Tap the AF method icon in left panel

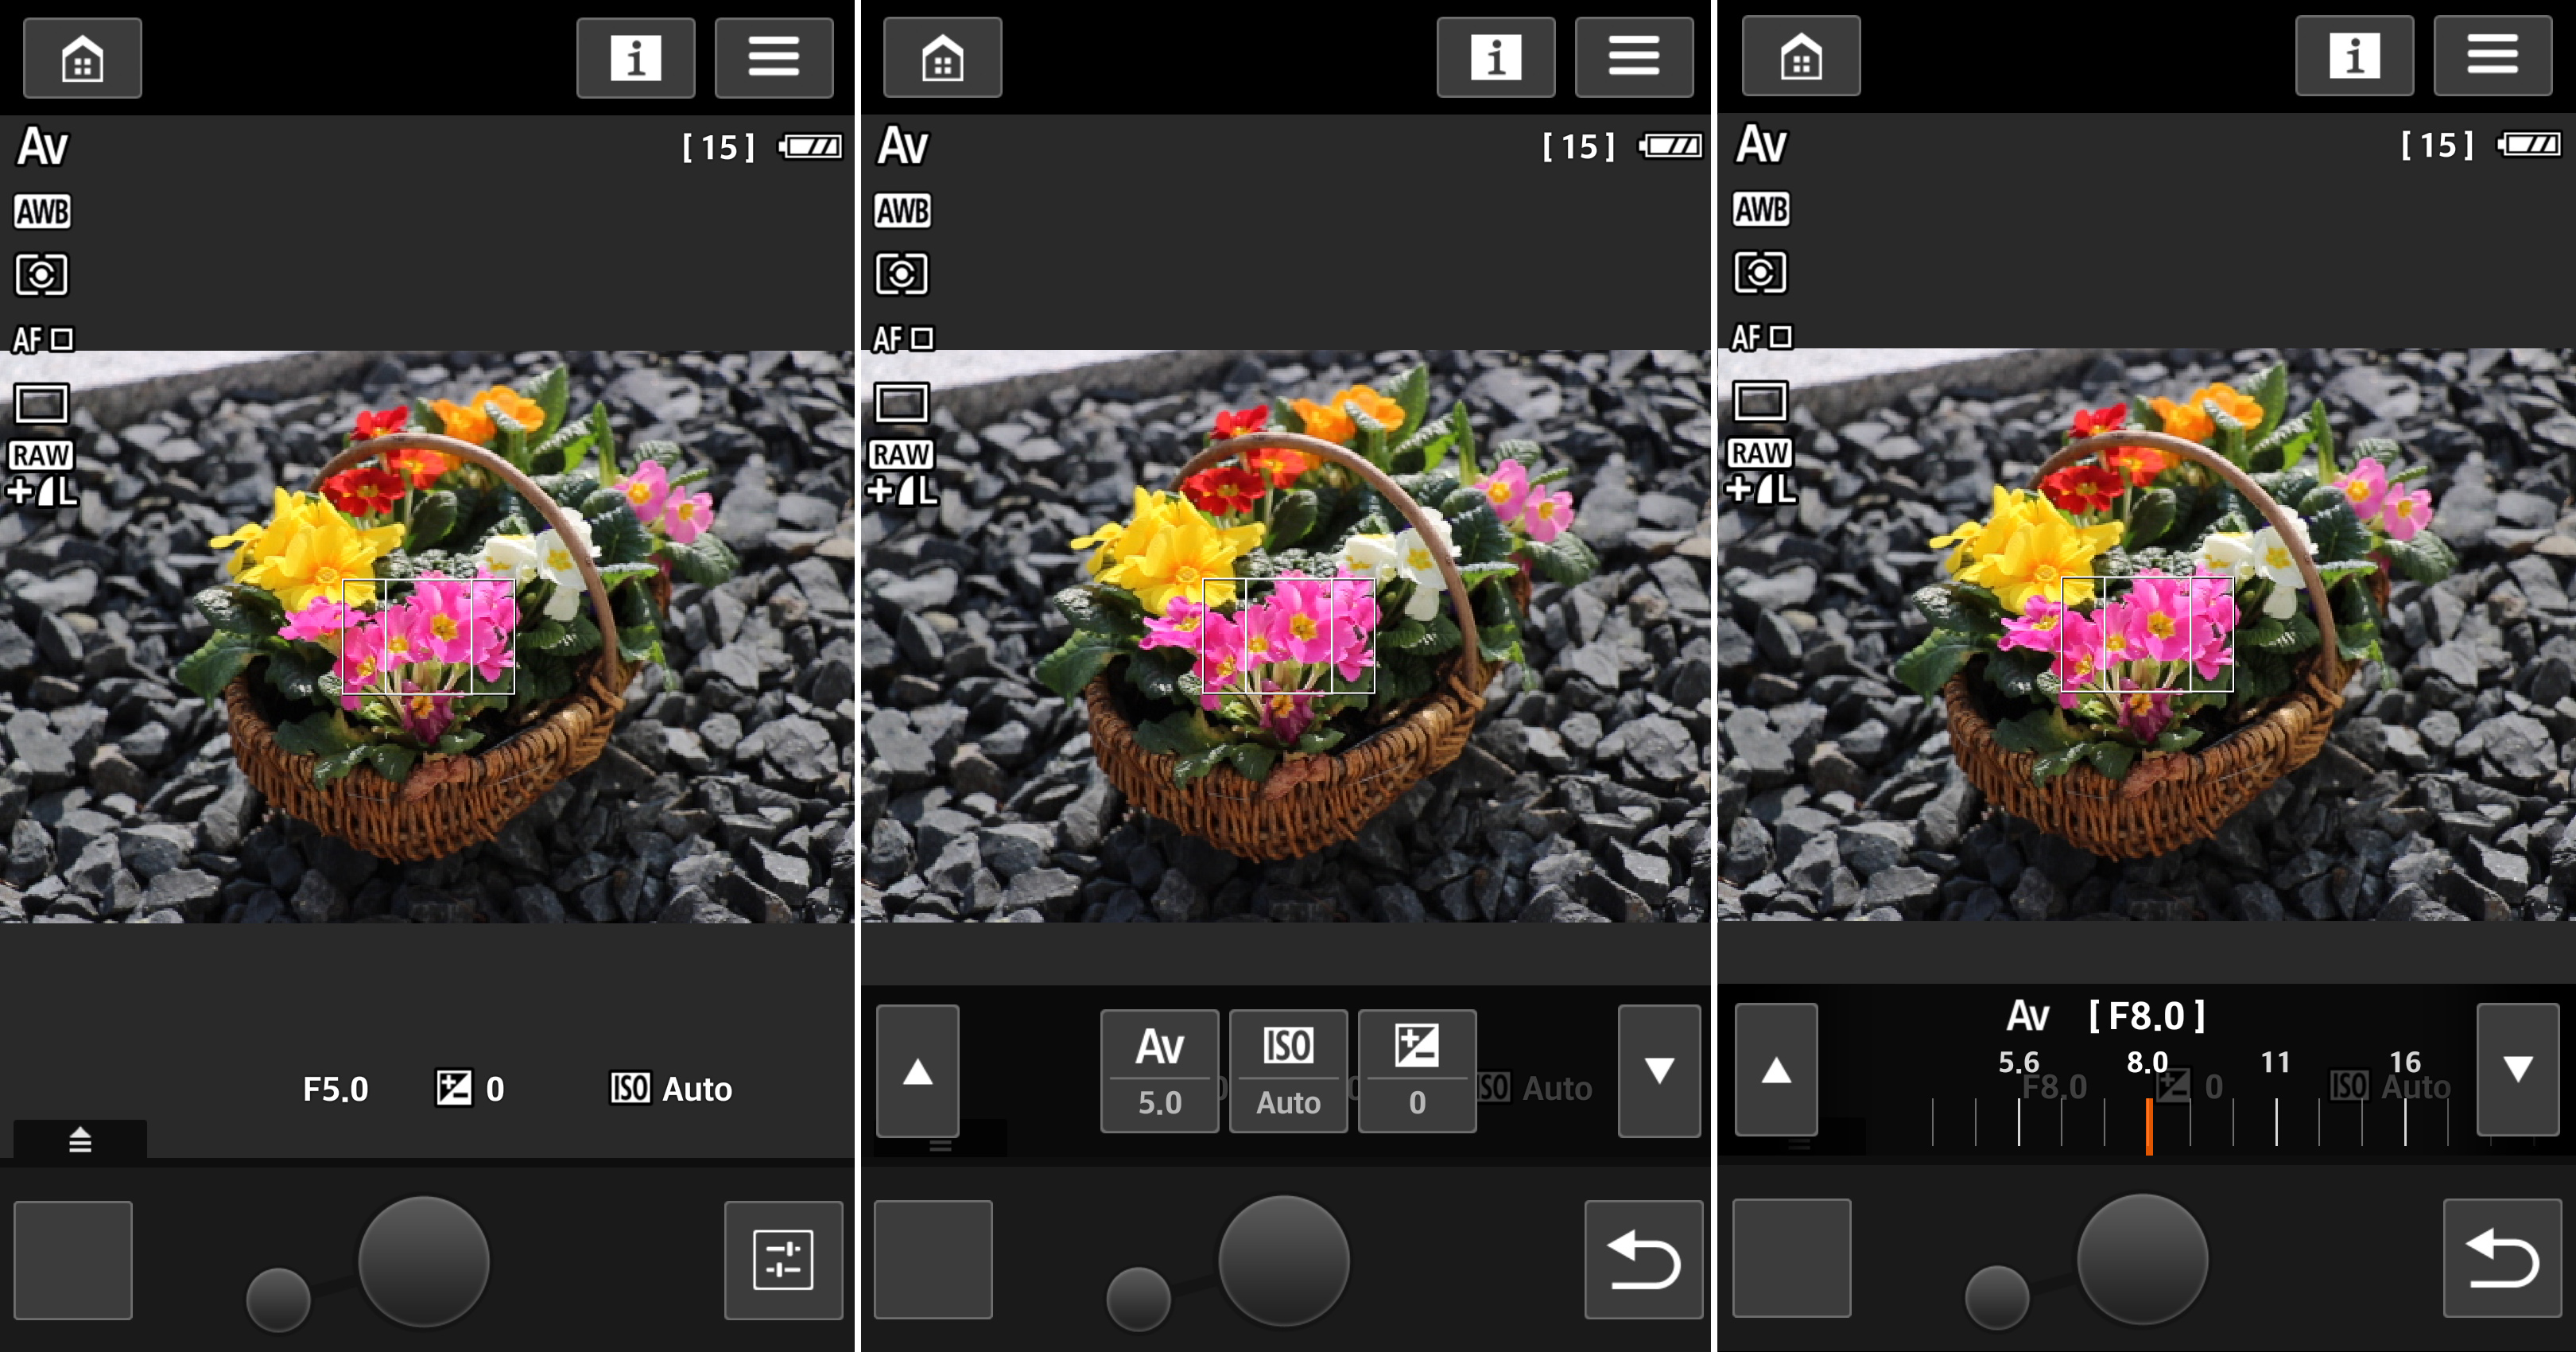pos(42,340)
